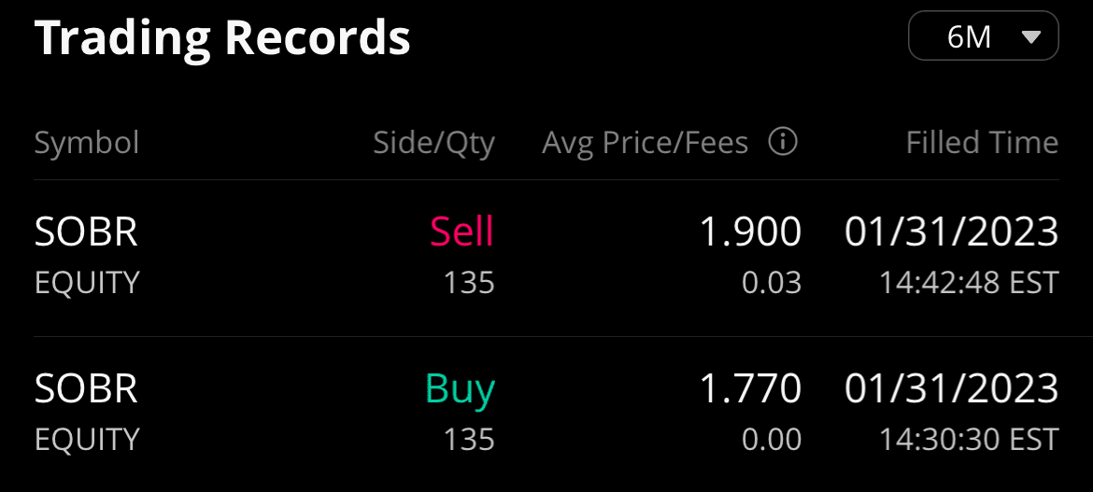The width and height of the screenshot is (1093, 492).
Task: Click the Trading Records title
Action: [x=222, y=38]
